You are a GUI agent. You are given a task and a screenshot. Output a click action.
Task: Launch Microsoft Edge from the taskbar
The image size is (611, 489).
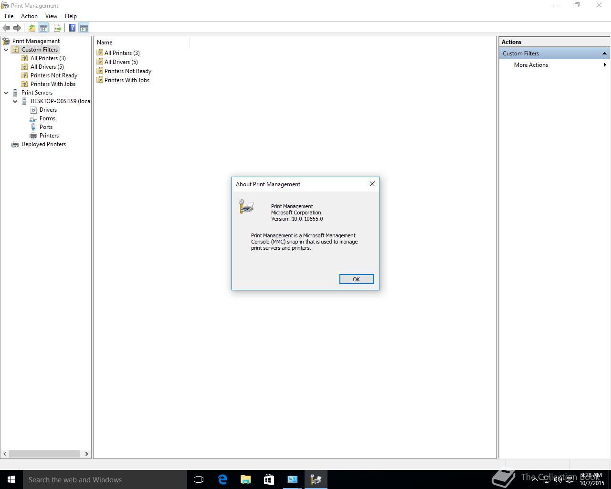tap(222, 479)
